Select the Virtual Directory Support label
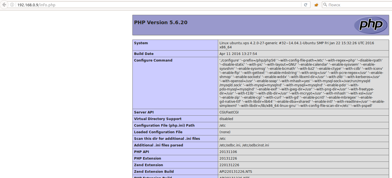The height and width of the screenshot is (178, 392). pos(158,119)
